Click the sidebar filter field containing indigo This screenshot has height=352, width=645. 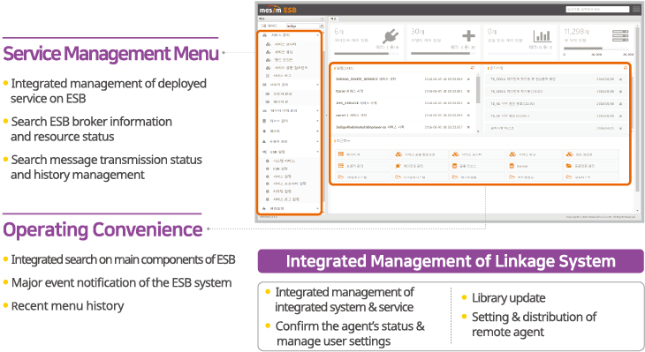pyautogui.click(x=302, y=26)
